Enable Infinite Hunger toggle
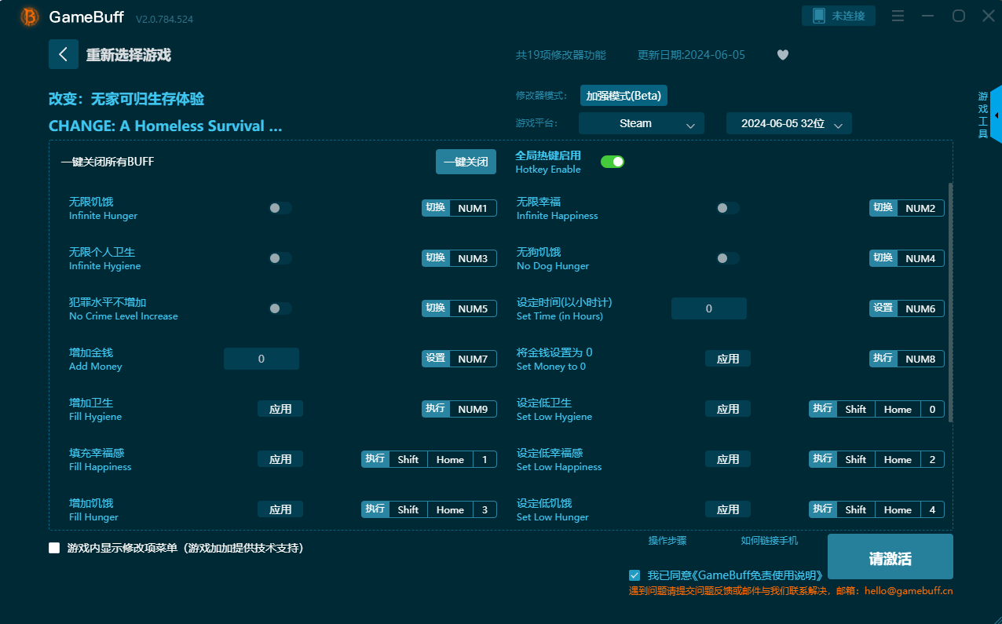This screenshot has height=624, width=1002. click(x=280, y=208)
